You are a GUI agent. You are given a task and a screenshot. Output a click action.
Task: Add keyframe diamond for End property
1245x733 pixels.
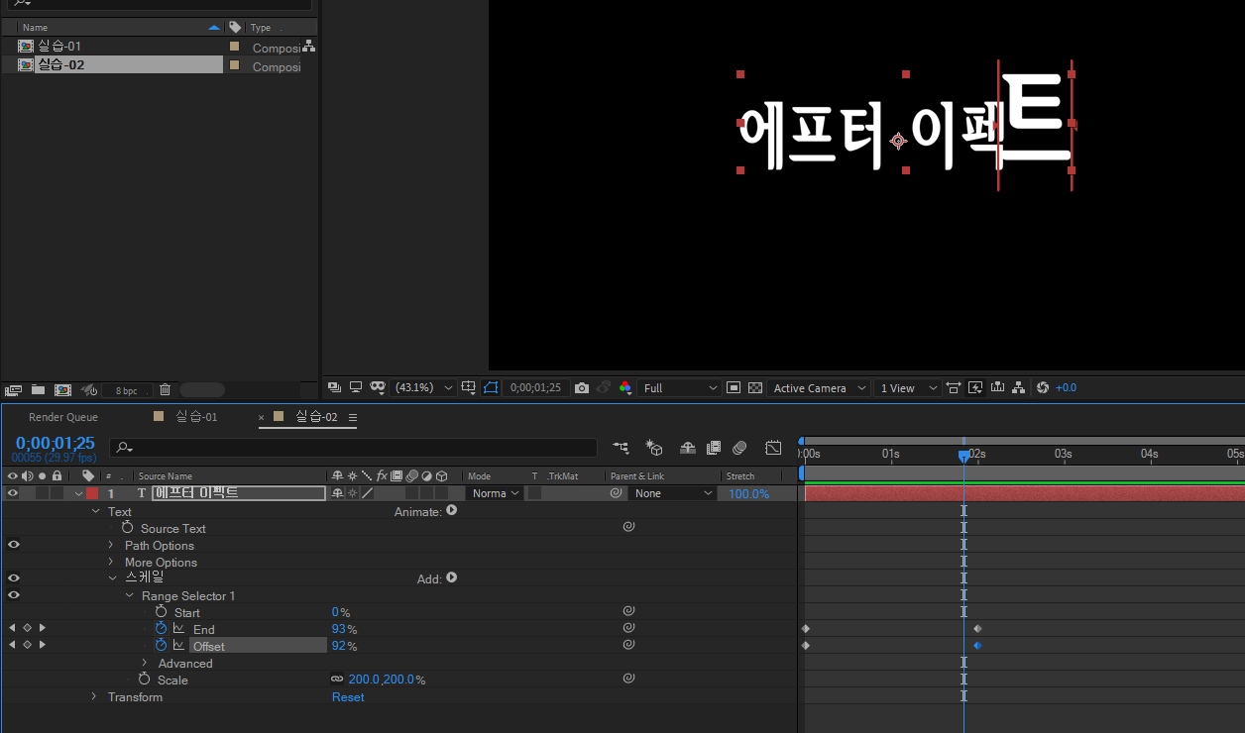tap(27, 629)
